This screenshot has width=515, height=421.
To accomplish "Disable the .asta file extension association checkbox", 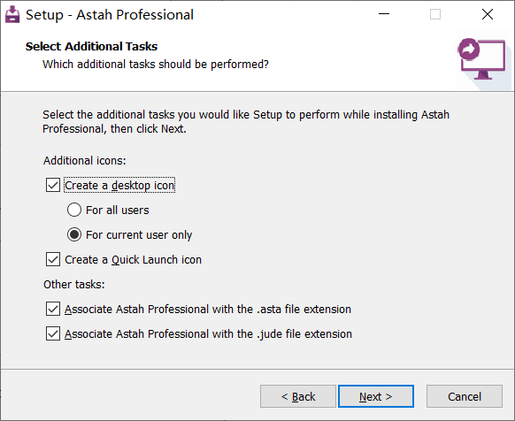I will [x=53, y=309].
